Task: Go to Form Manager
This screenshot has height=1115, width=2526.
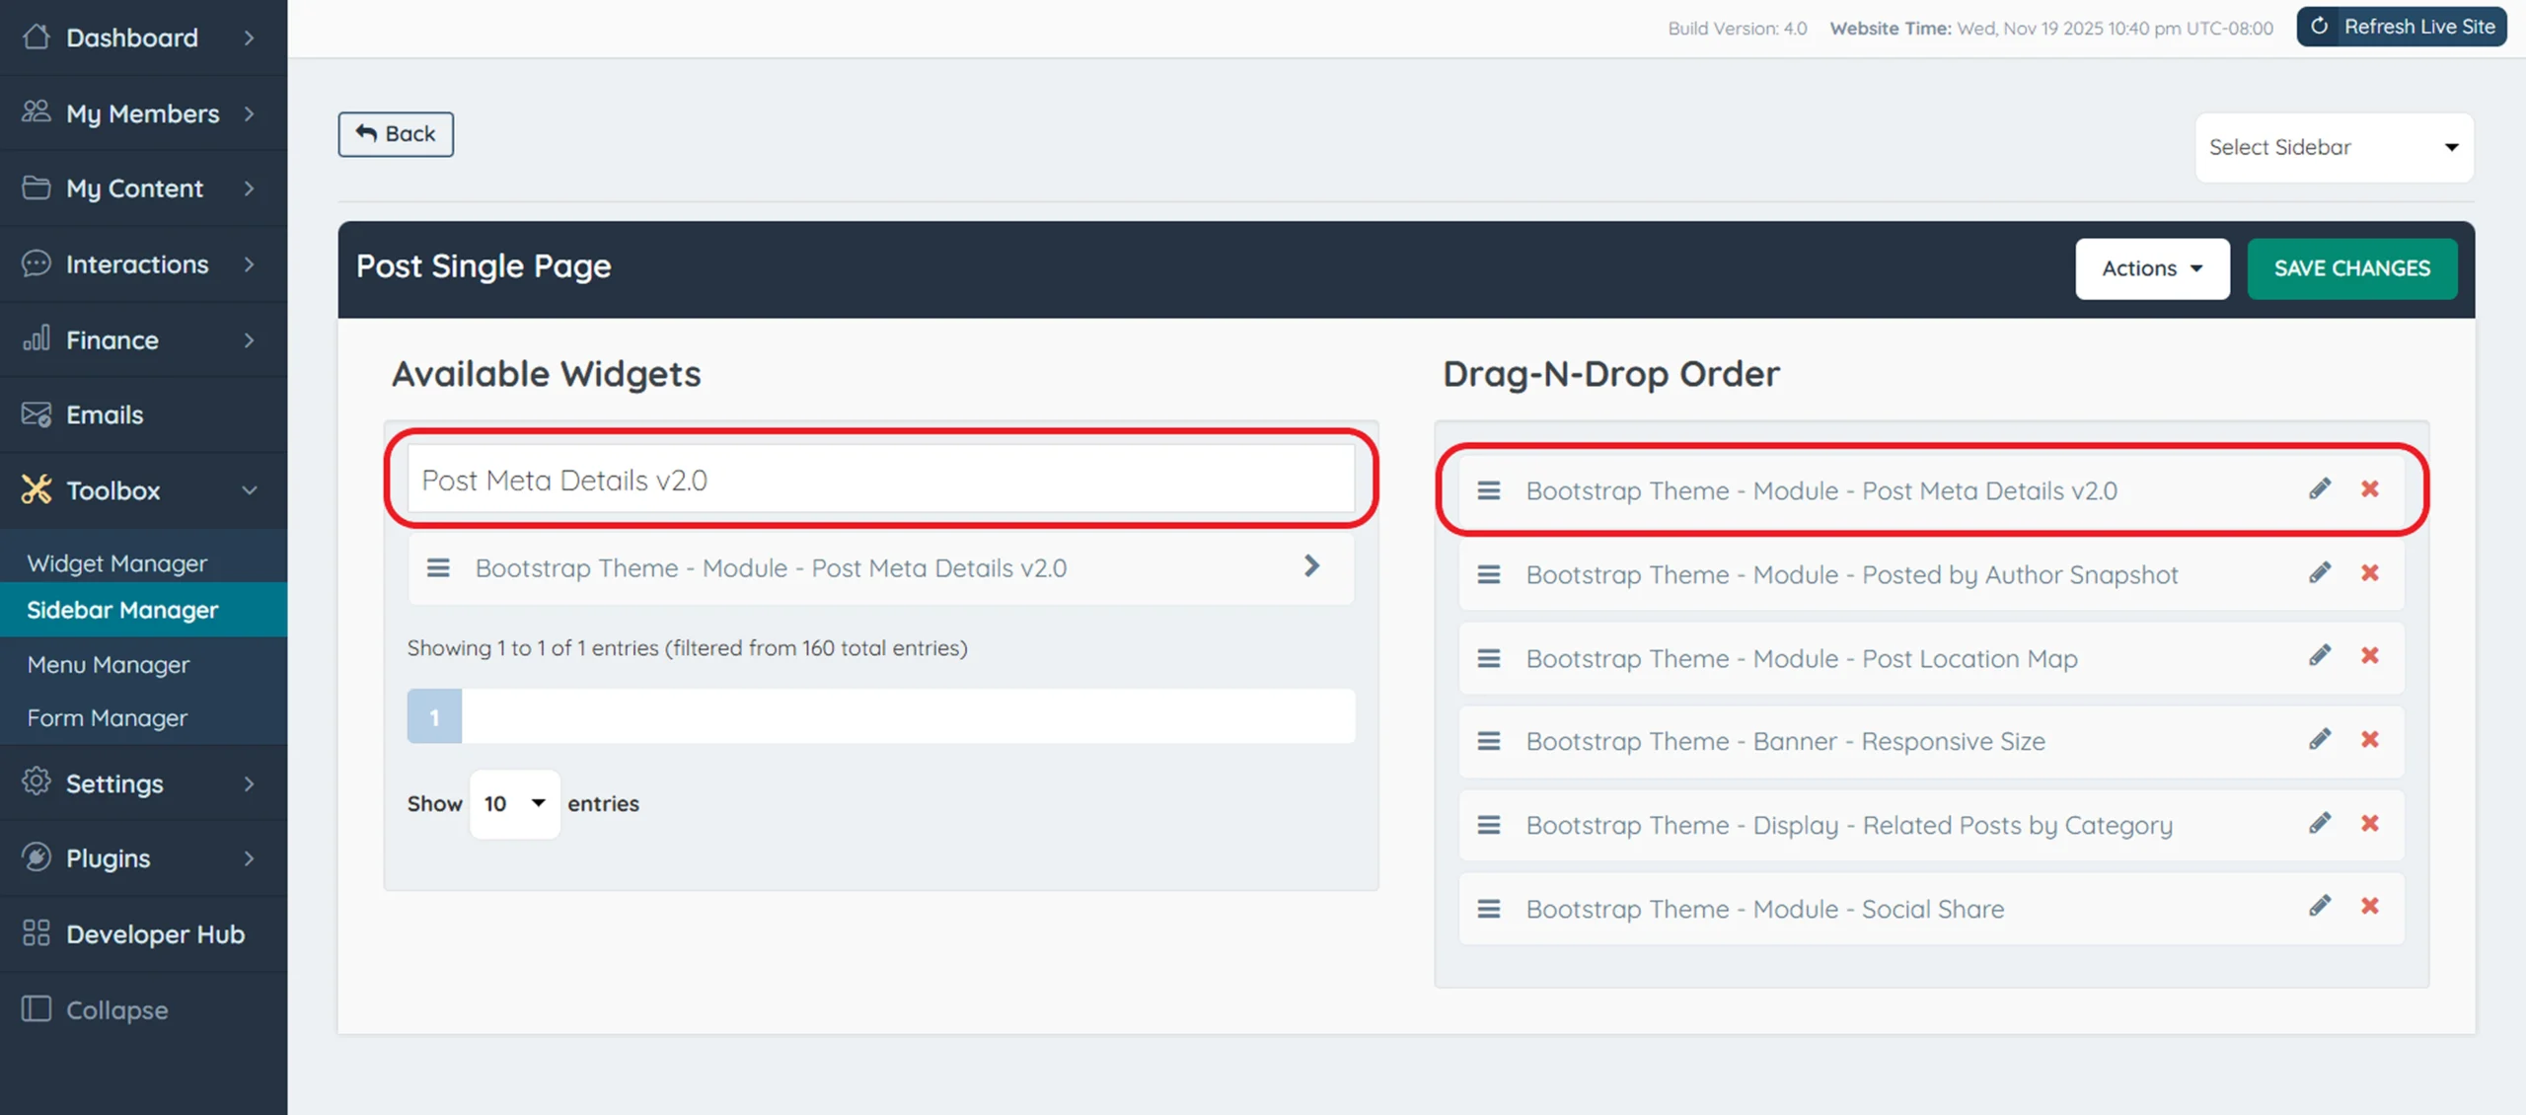Action: point(108,718)
